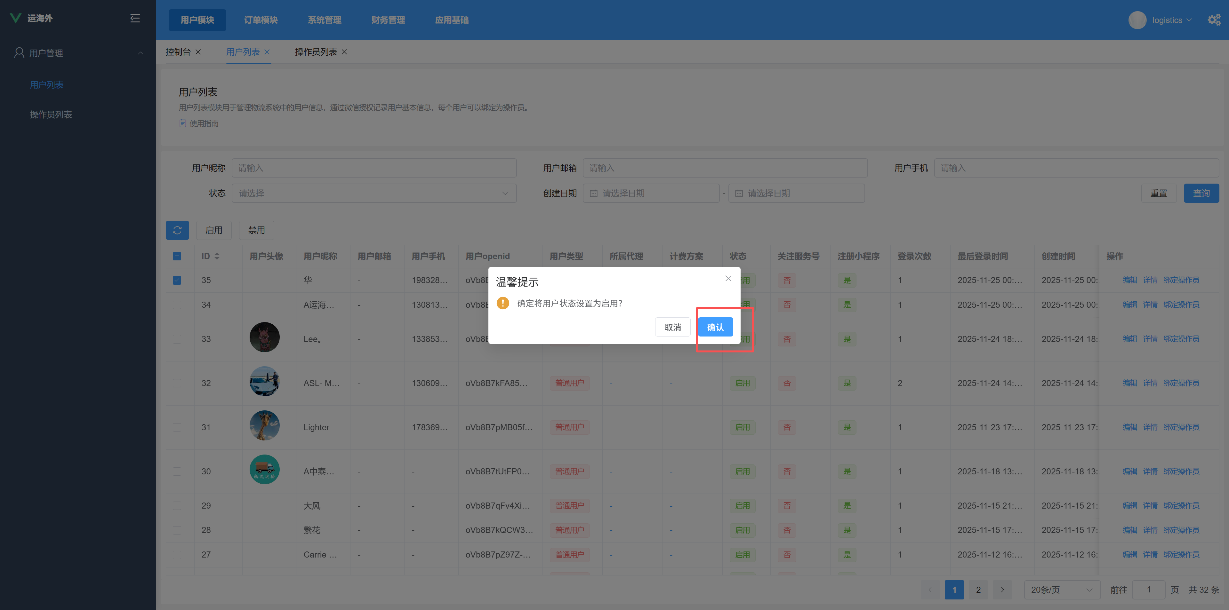This screenshot has height=610, width=1229.
Task: Close the 操作员列表 tab X icon
Action: pos(344,52)
